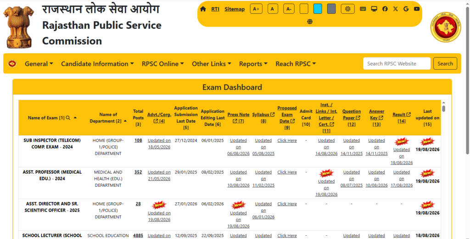Decrease font size with A- button
The image size is (470, 239).
click(289, 9)
